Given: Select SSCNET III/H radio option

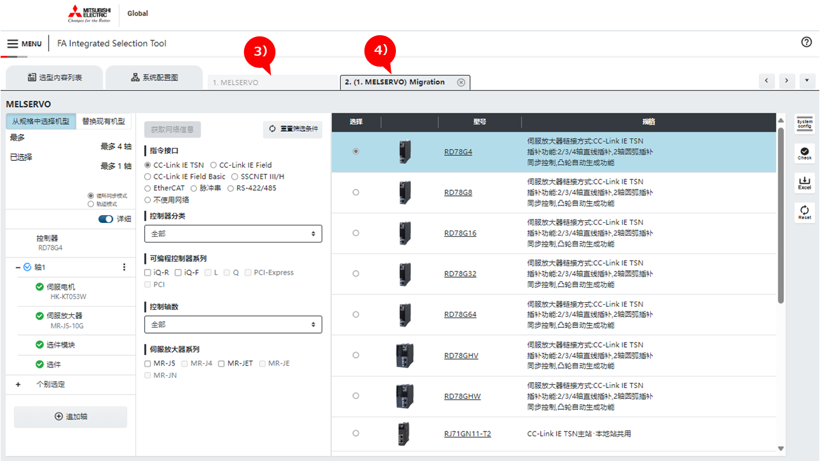Looking at the screenshot, I should [x=234, y=177].
